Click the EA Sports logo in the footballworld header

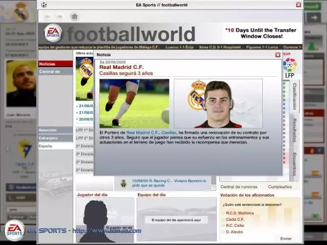pos(53,33)
